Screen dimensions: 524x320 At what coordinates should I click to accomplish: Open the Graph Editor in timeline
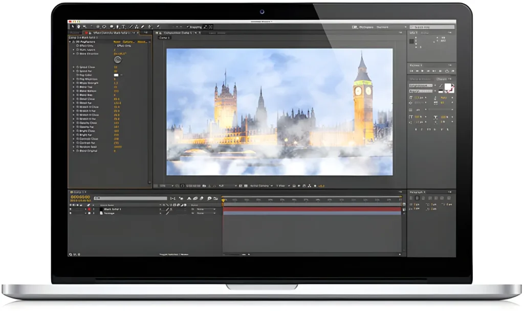(x=215, y=198)
